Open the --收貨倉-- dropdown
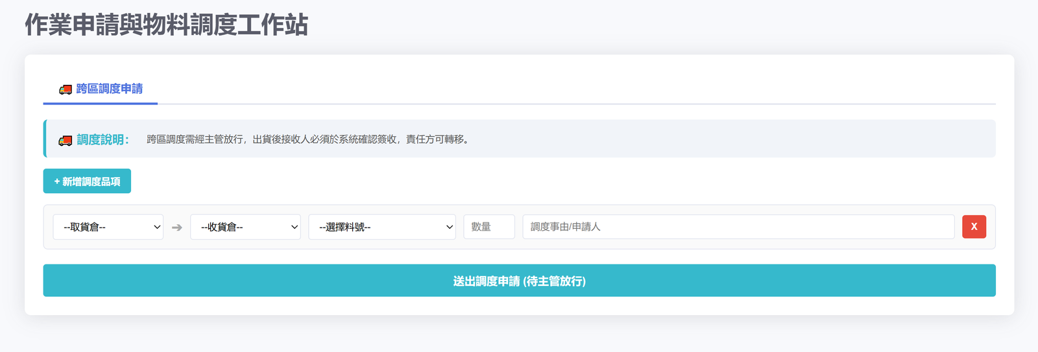Image resolution: width=1038 pixels, height=352 pixels. click(245, 227)
